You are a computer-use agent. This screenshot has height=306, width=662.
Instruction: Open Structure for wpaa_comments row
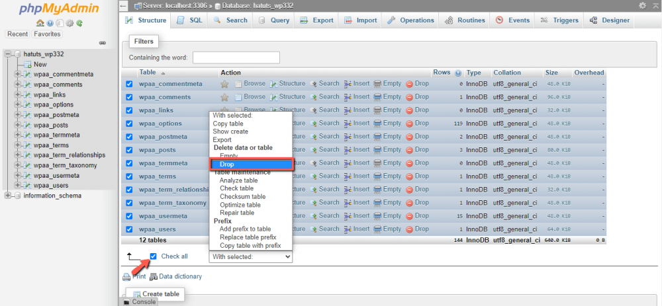pyautogui.click(x=287, y=96)
